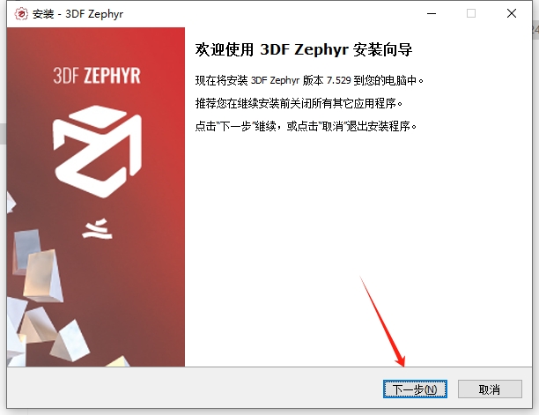
Task: Close the 3DF Zephyr installer window
Action: (x=512, y=14)
